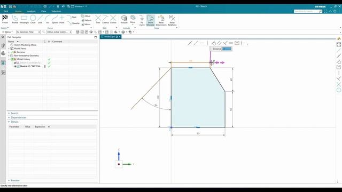Expand the Search section

(x=9, y=113)
